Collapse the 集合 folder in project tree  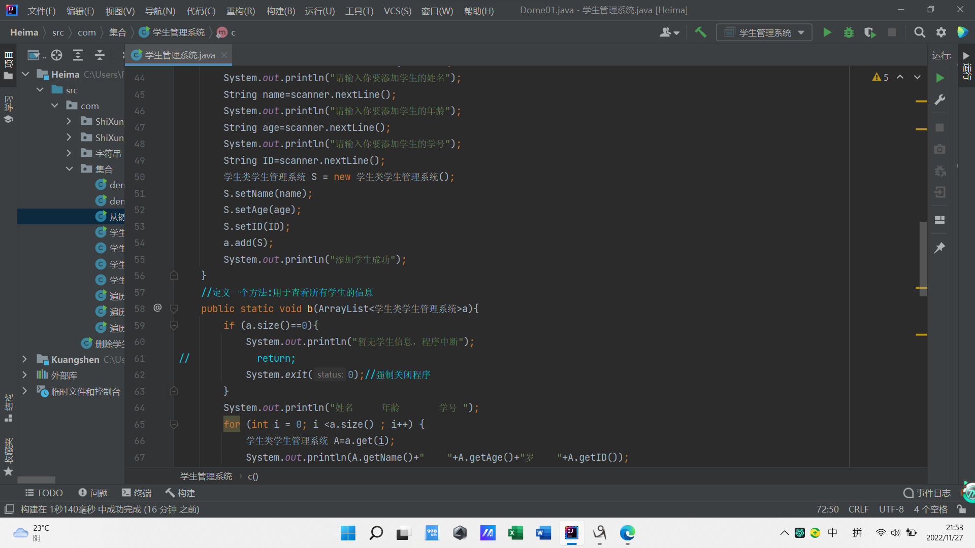coord(69,169)
